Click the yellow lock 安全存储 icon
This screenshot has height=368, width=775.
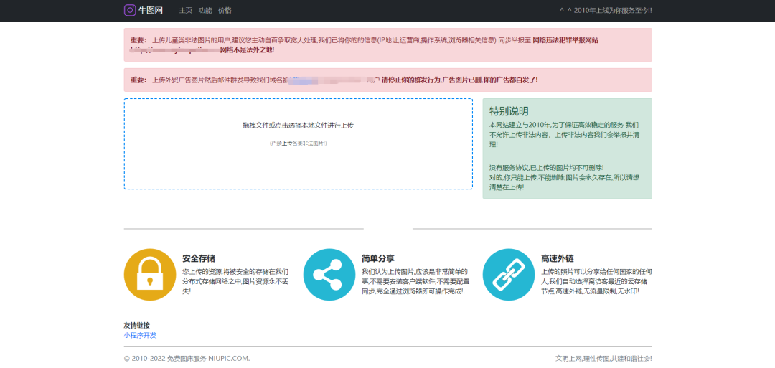click(150, 275)
